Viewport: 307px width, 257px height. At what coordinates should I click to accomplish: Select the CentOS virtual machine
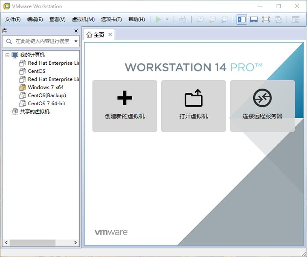[37, 71]
